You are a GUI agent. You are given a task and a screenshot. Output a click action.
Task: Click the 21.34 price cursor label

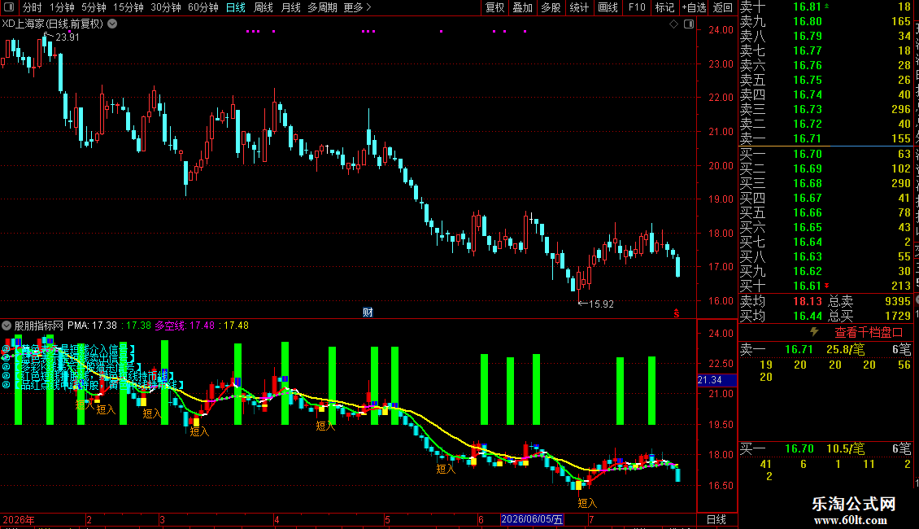(x=710, y=380)
